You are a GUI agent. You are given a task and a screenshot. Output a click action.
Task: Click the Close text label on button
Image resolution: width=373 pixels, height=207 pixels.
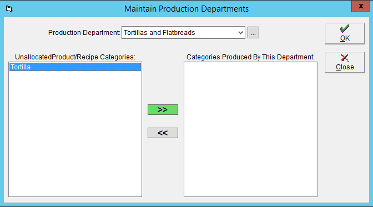pyautogui.click(x=345, y=67)
